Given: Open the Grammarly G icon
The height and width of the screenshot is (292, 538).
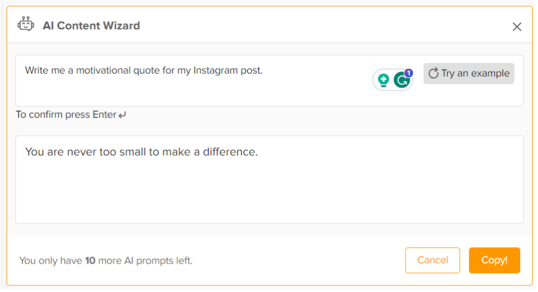Looking at the screenshot, I should (402, 80).
